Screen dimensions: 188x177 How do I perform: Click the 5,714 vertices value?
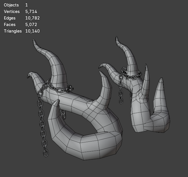click(31, 12)
